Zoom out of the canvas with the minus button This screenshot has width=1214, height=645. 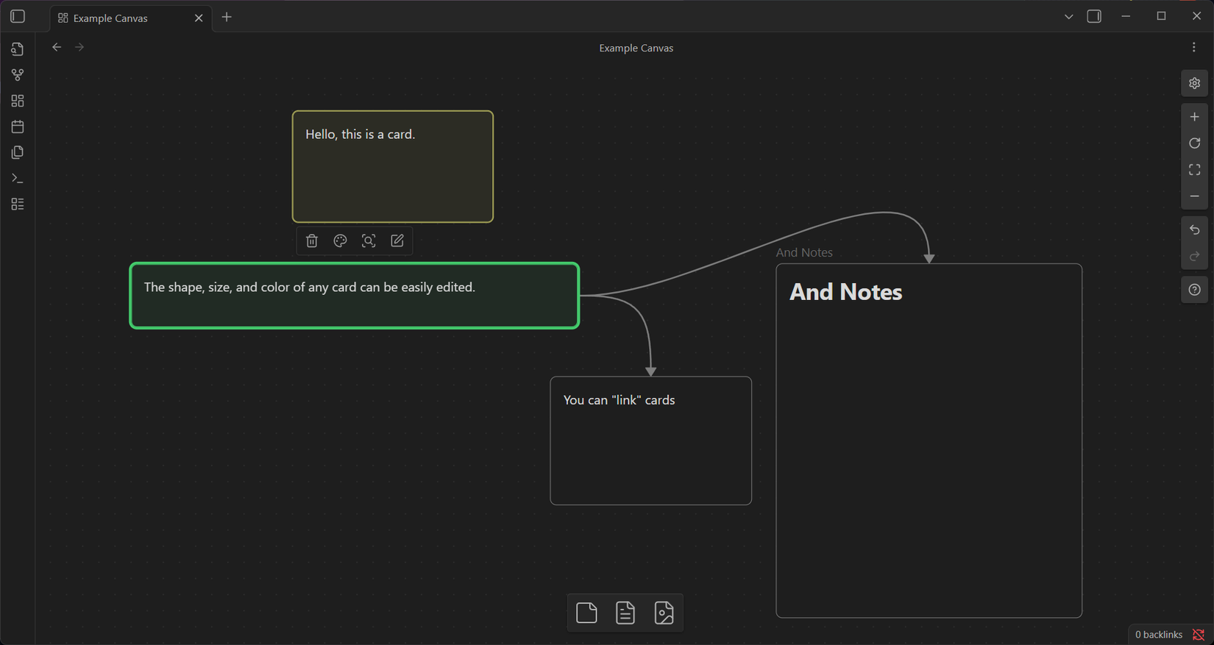point(1194,196)
